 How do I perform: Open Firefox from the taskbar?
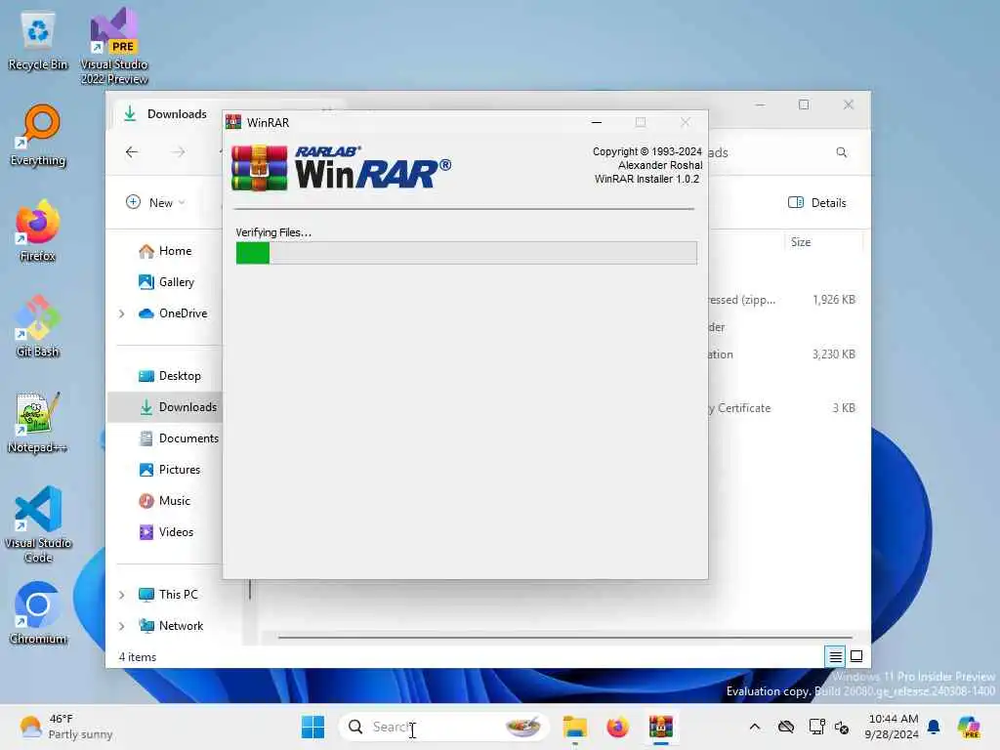point(617,727)
